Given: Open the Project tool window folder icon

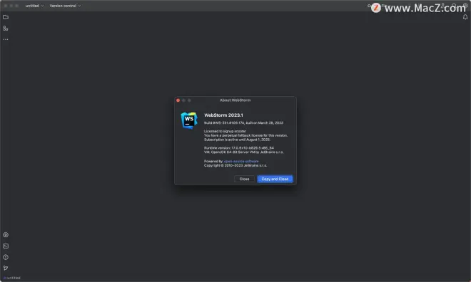Looking at the screenshot, I should [x=6, y=17].
